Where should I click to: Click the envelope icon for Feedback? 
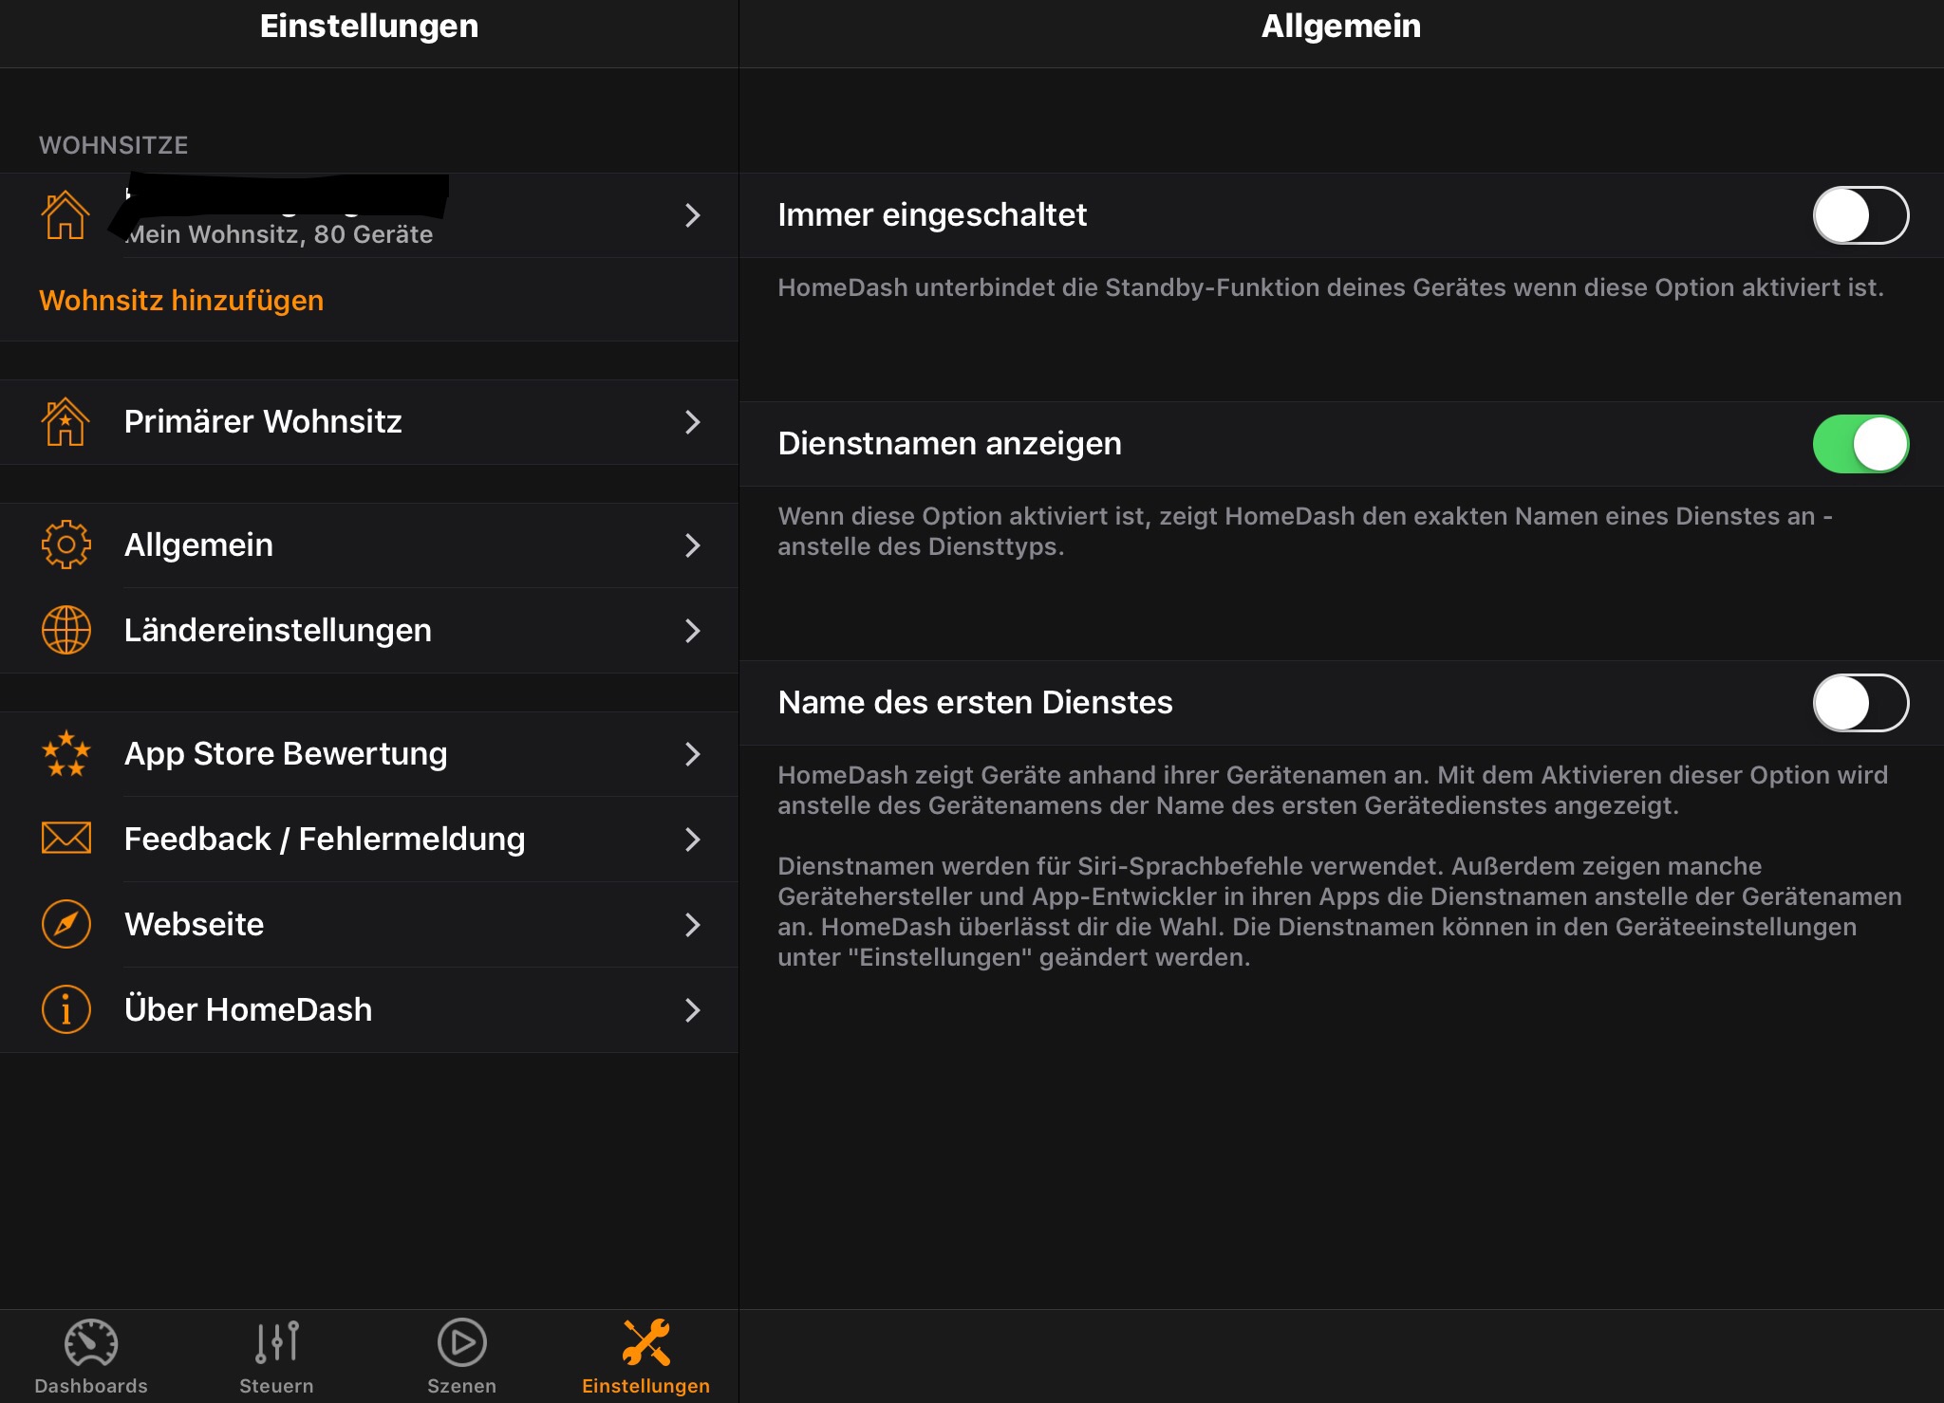pos(65,839)
